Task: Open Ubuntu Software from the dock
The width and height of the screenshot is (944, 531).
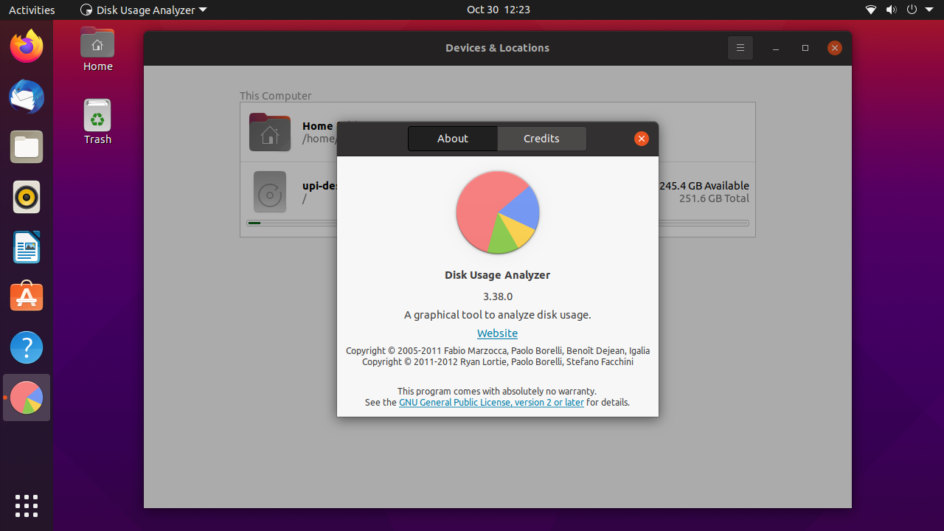Action: [27, 296]
